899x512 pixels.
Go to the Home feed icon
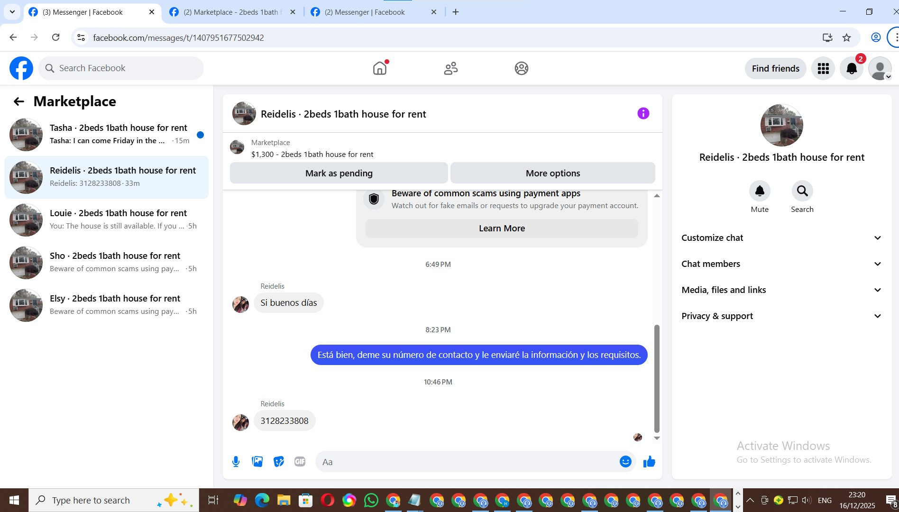click(x=380, y=68)
